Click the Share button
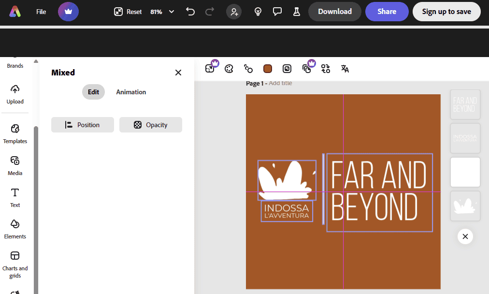The width and height of the screenshot is (489, 294). [x=387, y=11]
